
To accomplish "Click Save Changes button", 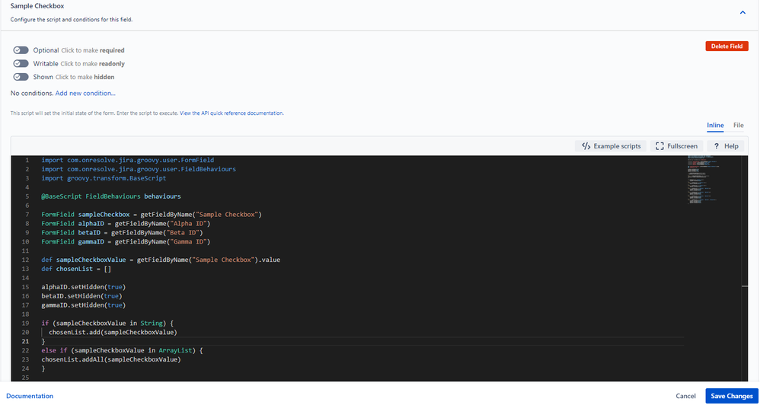I will click(x=732, y=397).
